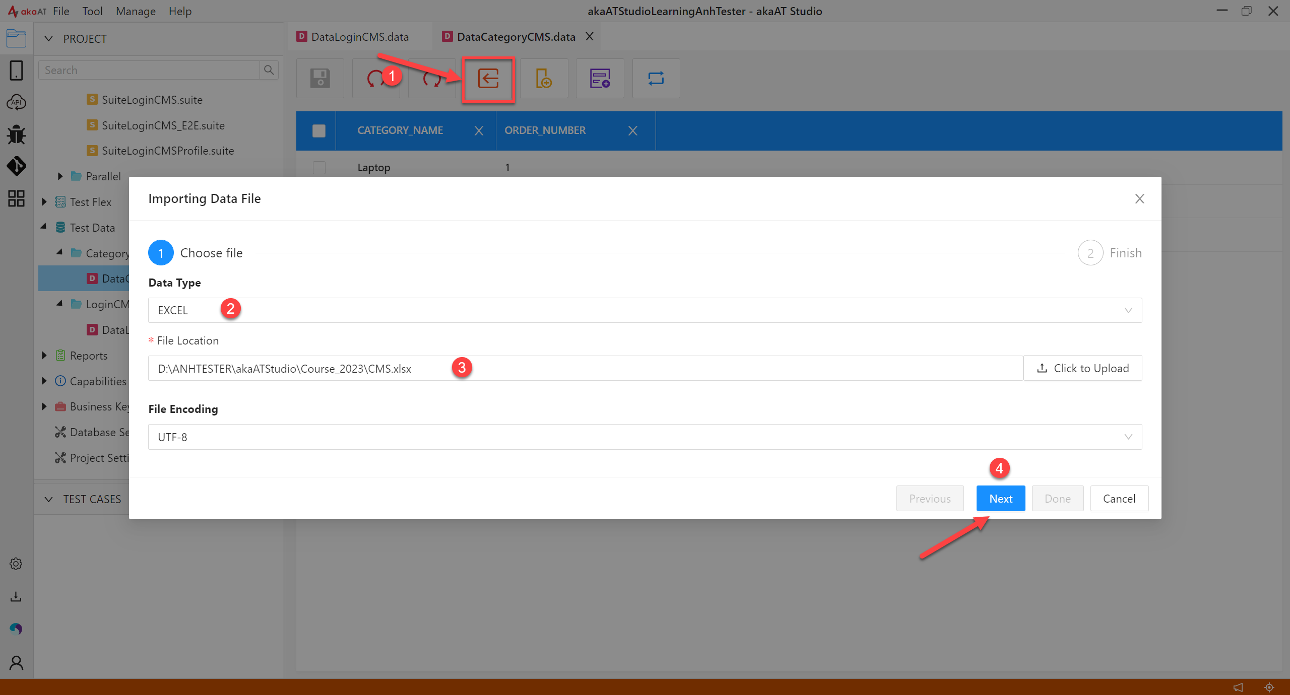The width and height of the screenshot is (1290, 695).
Task: Click the add file toolbar icon
Action: click(544, 79)
